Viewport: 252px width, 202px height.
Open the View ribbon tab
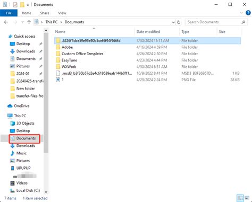click(x=62, y=13)
